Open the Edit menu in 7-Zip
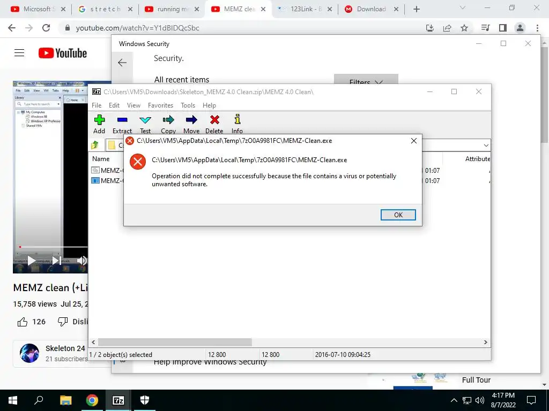 point(114,105)
